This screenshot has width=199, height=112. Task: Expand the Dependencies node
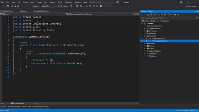[144, 28]
